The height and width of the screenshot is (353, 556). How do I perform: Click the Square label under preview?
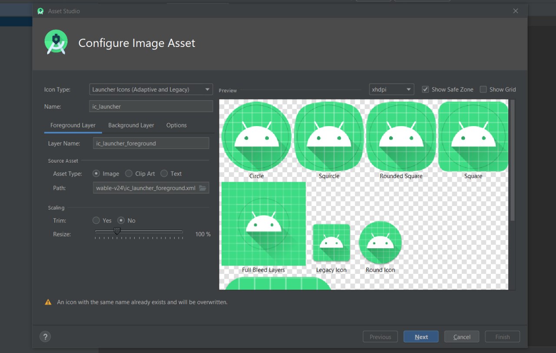[x=473, y=176]
